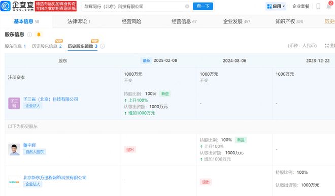Switch to 基本信息 tab
Image resolution: width=335 pixels, height=196 pixels.
point(26,22)
